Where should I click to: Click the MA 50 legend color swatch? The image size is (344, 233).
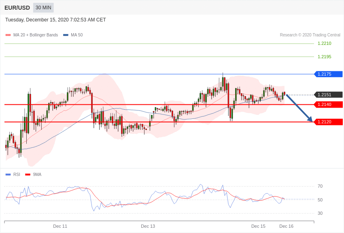click(x=66, y=35)
